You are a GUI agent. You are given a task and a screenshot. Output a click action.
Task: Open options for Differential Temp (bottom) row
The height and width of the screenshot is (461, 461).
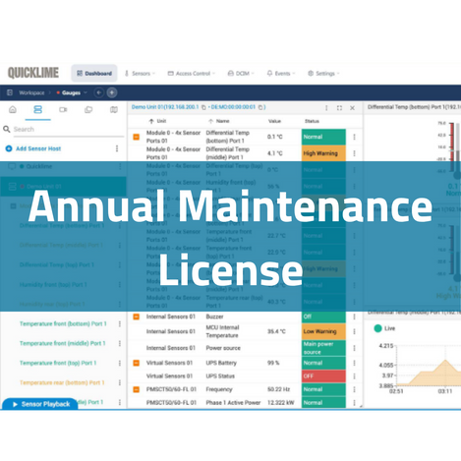354,137
